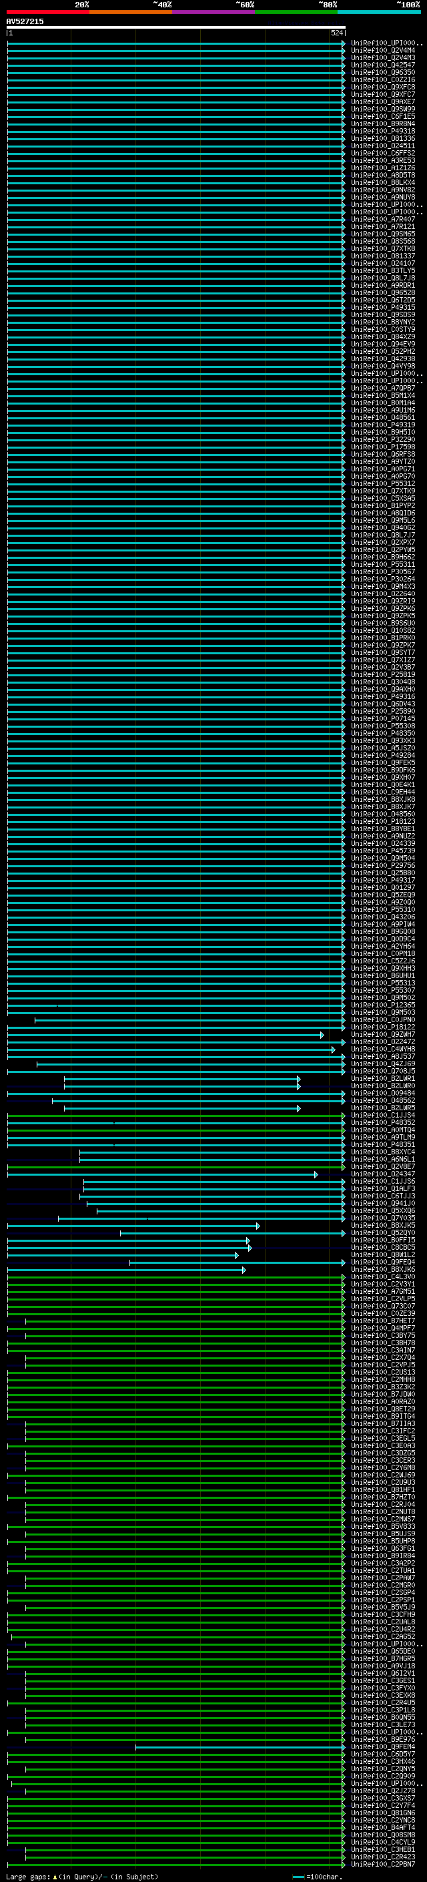The width and height of the screenshot is (427, 1882).
Task: Select hit label UniRef100_P18123
Action: click(x=383, y=821)
